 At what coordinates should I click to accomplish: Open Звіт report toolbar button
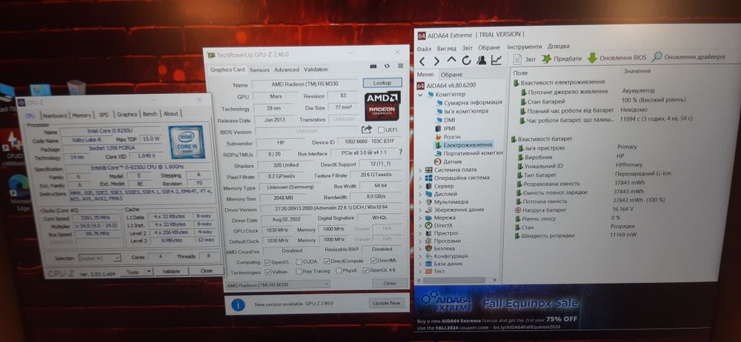pyautogui.click(x=525, y=59)
